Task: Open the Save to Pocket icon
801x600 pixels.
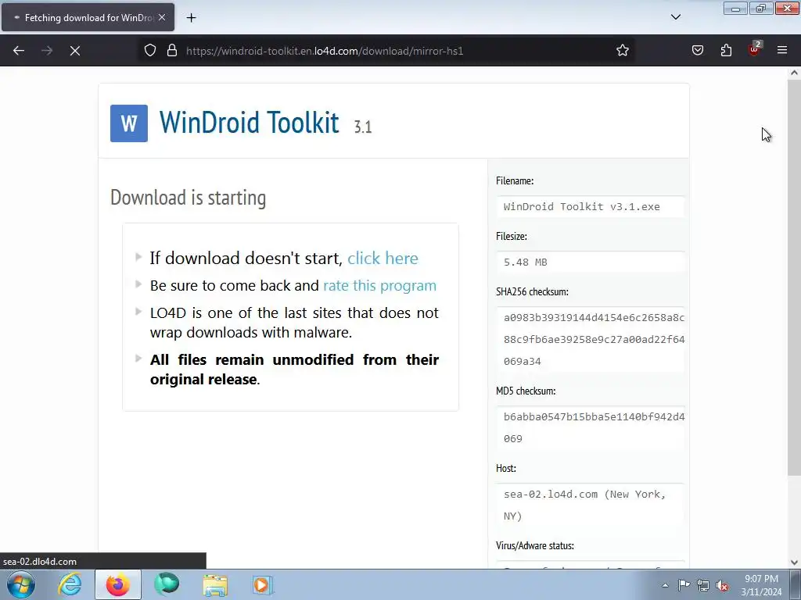Action: [x=697, y=51]
